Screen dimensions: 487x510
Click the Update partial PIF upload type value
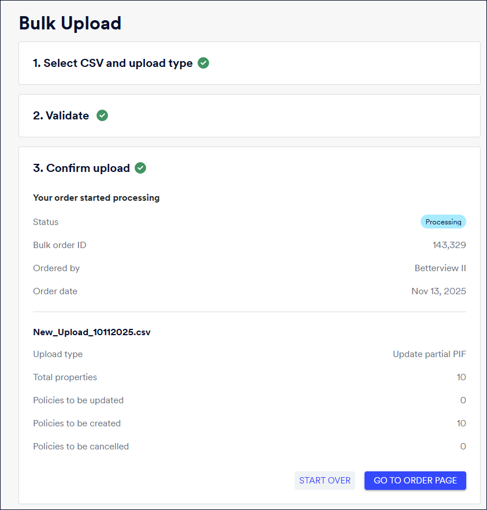tap(429, 354)
